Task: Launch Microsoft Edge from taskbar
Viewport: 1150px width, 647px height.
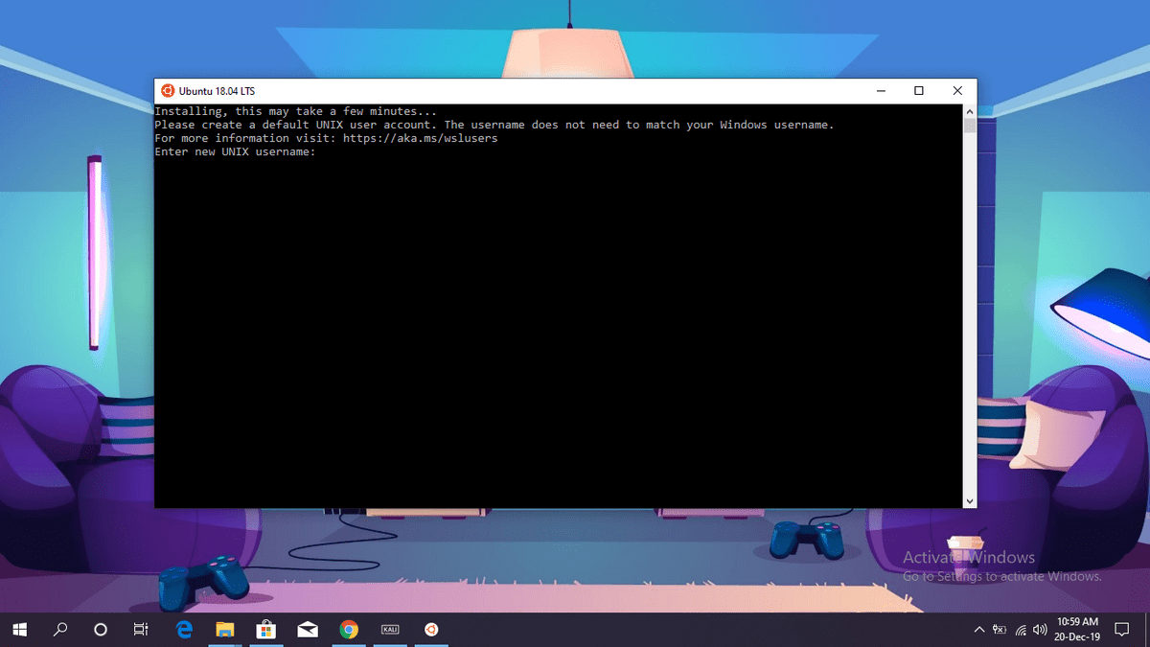Action: (184, 630)
